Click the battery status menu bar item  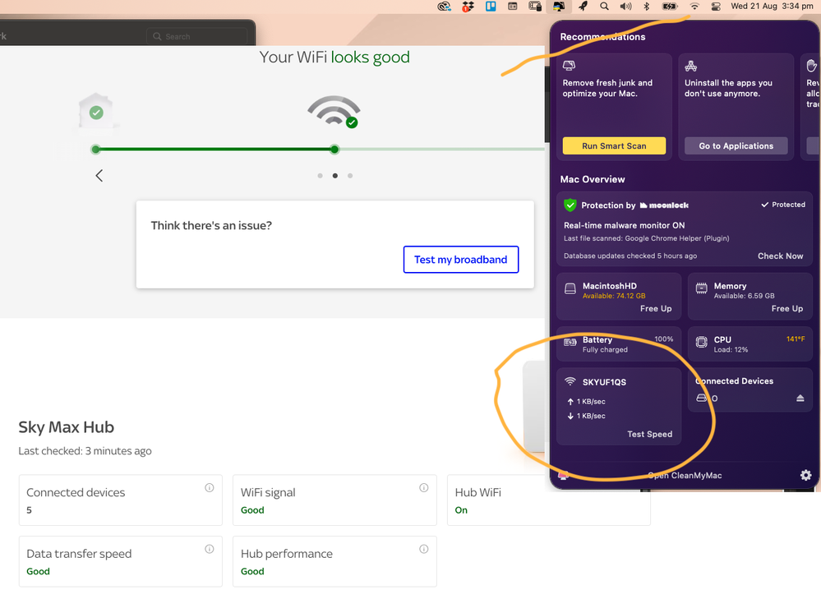671,7
